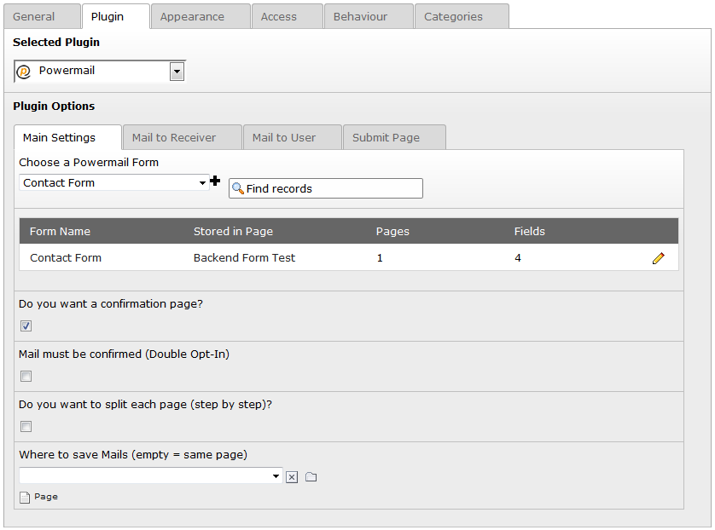Click the magnifier icon in Find records

click(238, 188)
